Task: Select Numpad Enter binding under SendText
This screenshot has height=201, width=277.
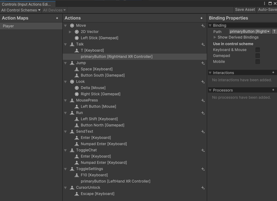Action: pyautogui.click(x=135, y=144)
